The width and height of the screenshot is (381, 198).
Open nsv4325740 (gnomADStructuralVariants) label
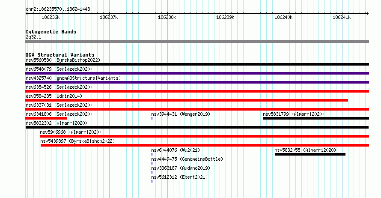pos(73,78)
